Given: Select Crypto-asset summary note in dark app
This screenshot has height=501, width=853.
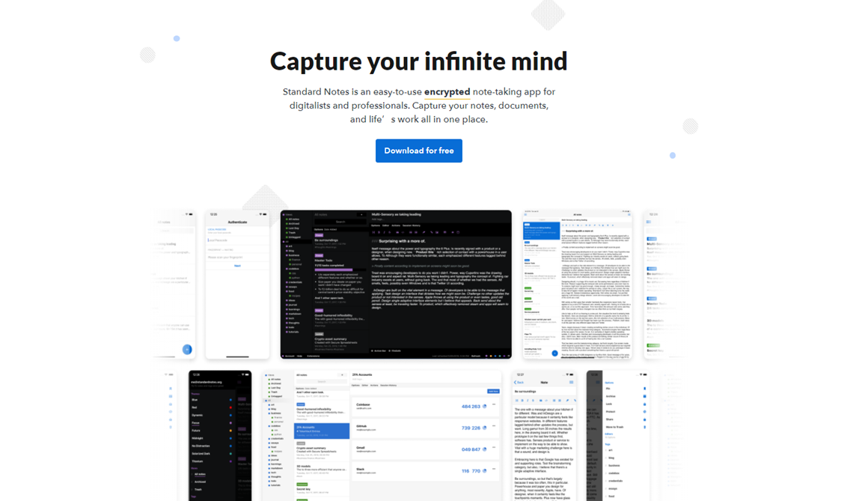Looking at the screenshot, I should [340, 341].
